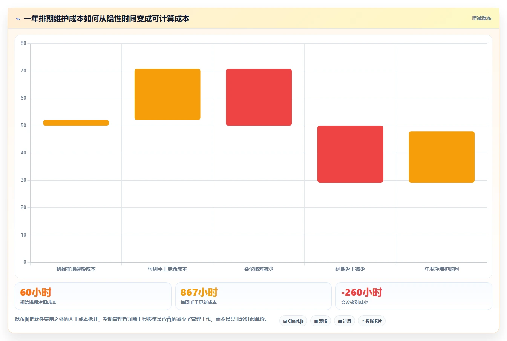This screenshot has width=507, height=341.
Task: Select the 表格 chip
Action: pos(320,321)
